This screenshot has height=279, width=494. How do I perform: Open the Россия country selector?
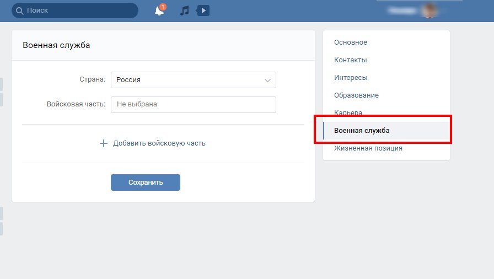(194, 80)
